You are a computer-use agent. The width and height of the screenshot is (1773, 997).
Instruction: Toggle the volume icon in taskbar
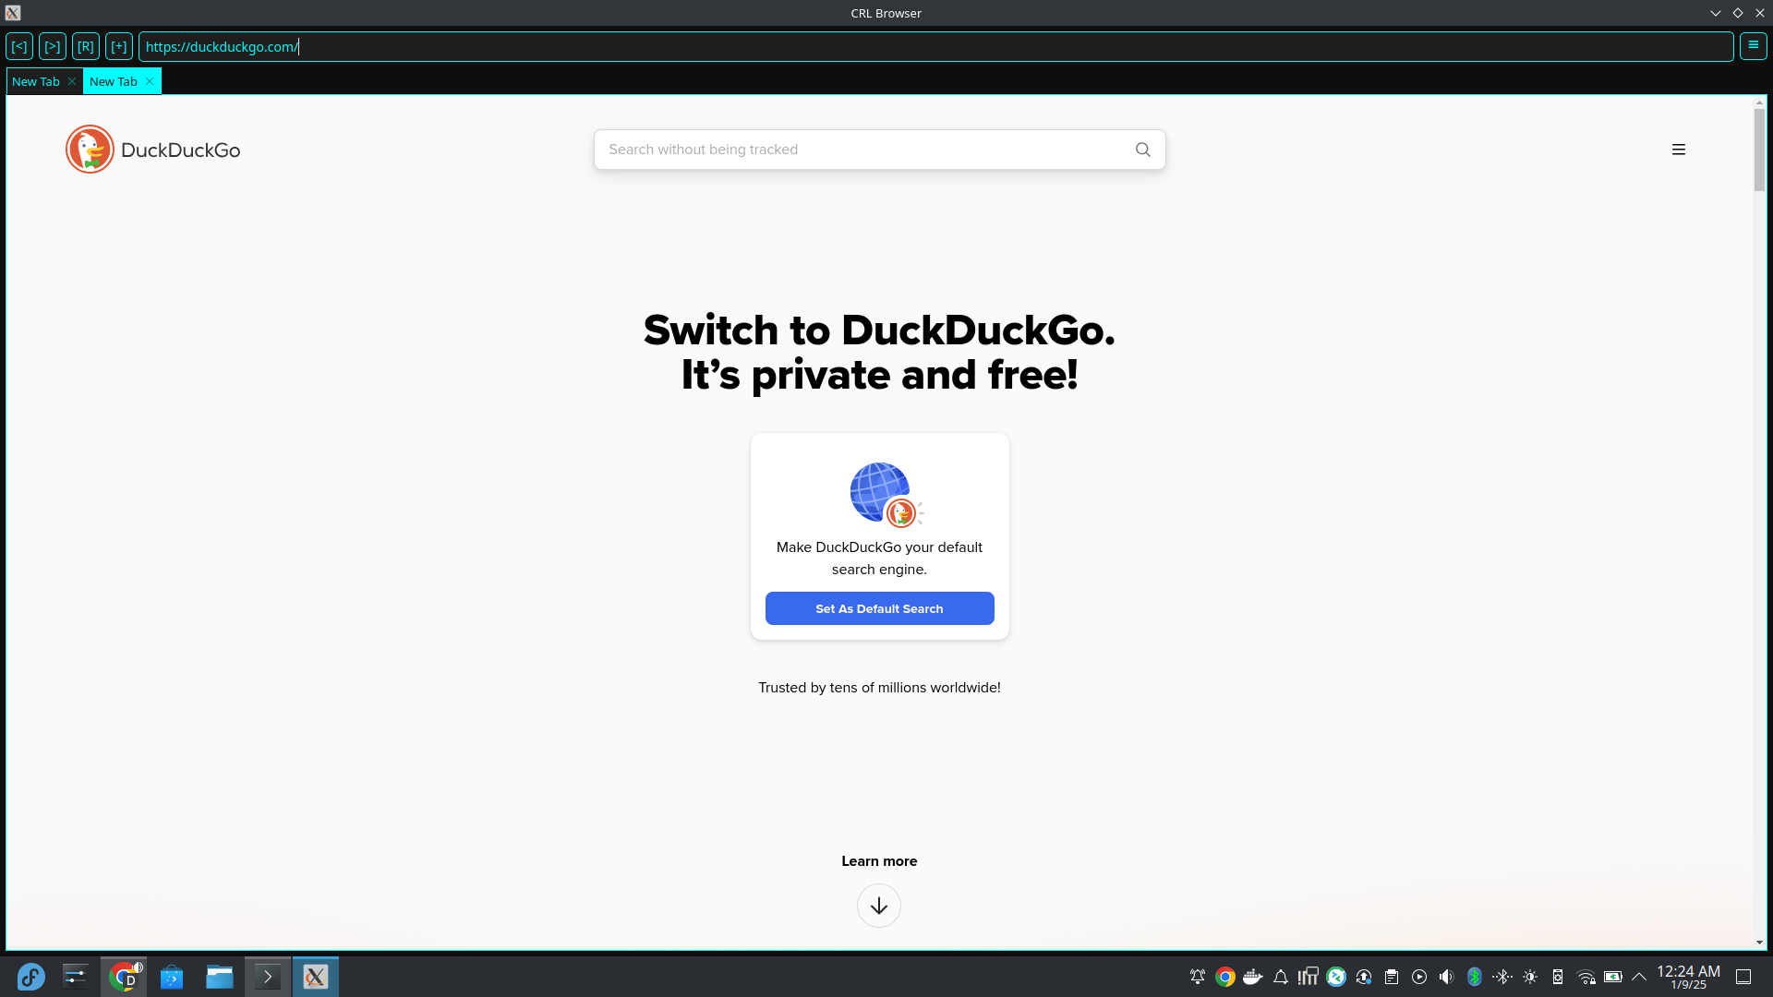[x=1447, y=977]
